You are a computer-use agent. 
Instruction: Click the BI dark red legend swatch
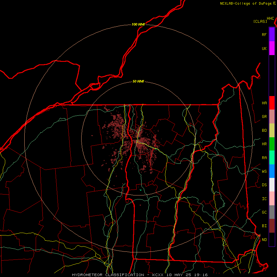(x=272, y=226)
